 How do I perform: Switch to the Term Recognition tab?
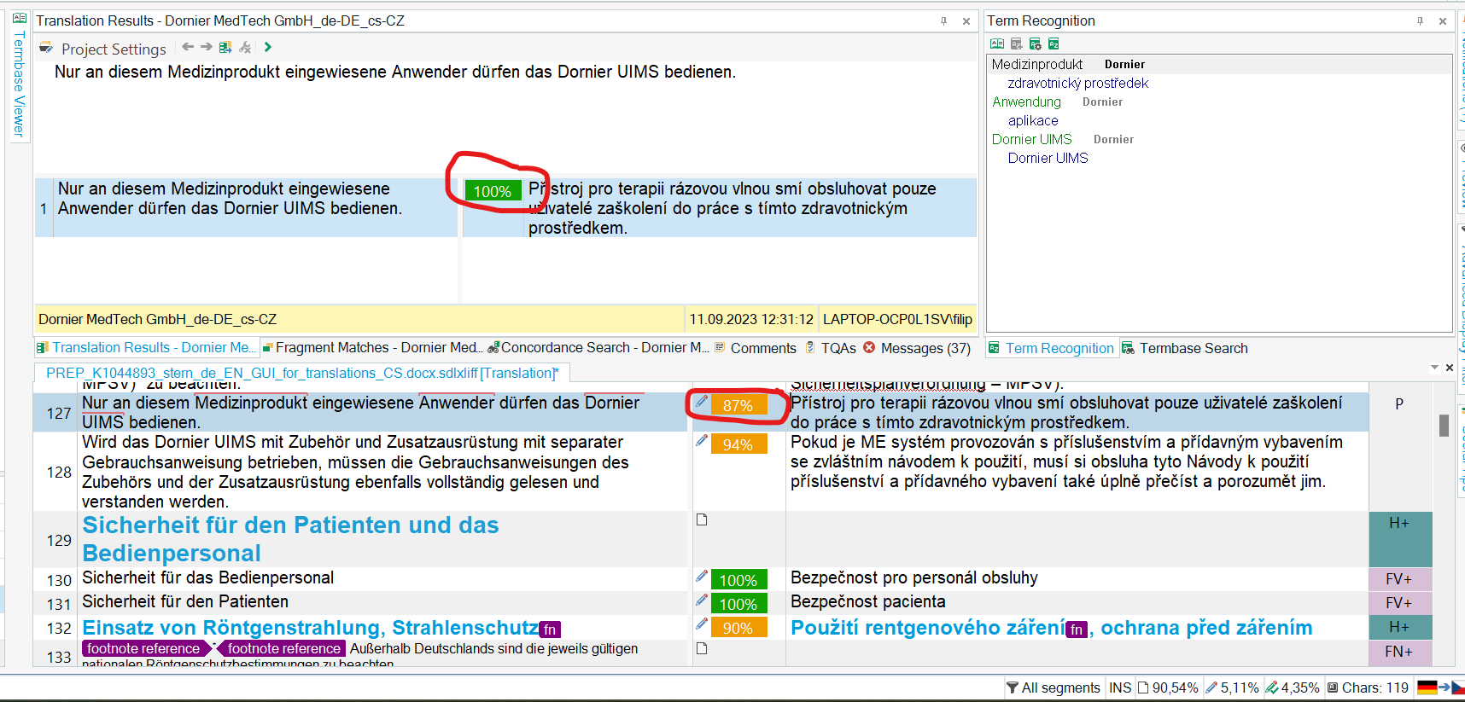click(1051, 348)
